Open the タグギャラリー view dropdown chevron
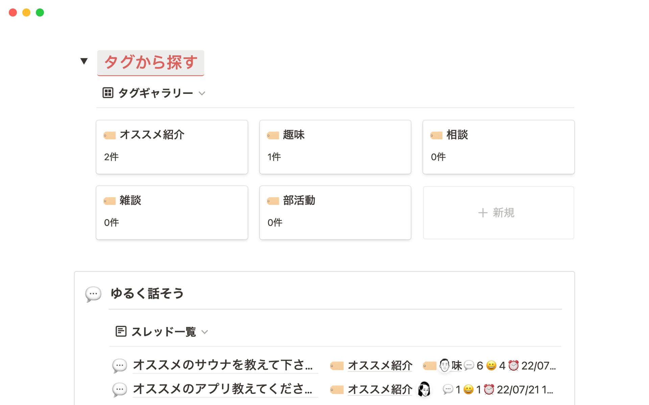This screenshot has width=649, height=405. 202,93
